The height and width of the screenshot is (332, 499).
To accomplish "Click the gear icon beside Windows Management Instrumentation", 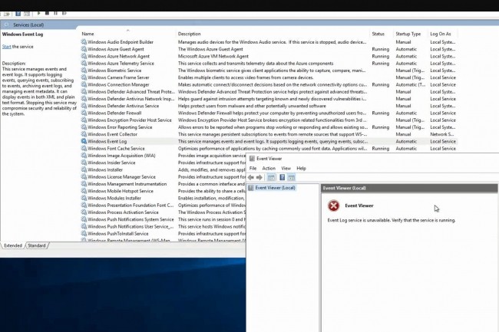I will click(x=84, y=183).
